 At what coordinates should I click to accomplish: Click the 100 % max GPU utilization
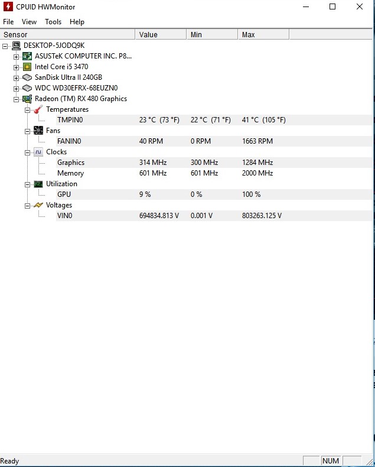coord(251,194)
